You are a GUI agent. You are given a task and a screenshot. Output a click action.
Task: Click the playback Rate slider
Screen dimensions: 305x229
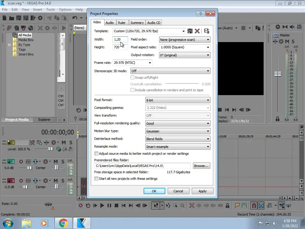click(x=48, y=204)
